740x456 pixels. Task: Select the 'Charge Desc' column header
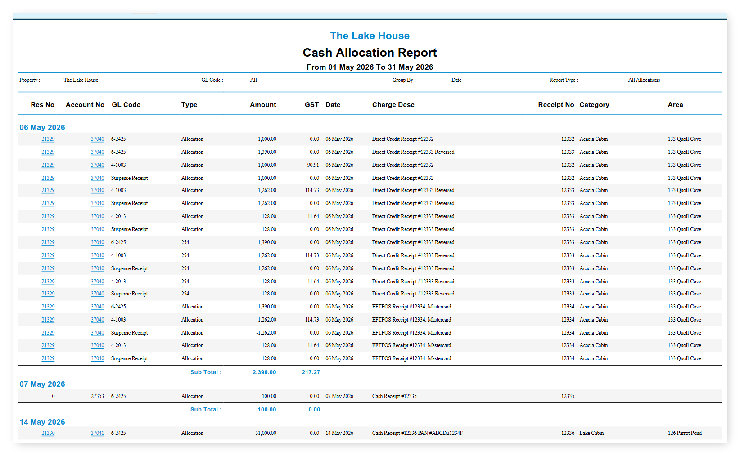(393, 105)
